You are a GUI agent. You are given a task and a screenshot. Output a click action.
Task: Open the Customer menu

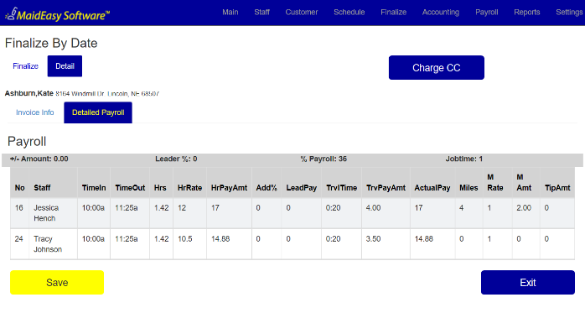click(x=302, y=12)
